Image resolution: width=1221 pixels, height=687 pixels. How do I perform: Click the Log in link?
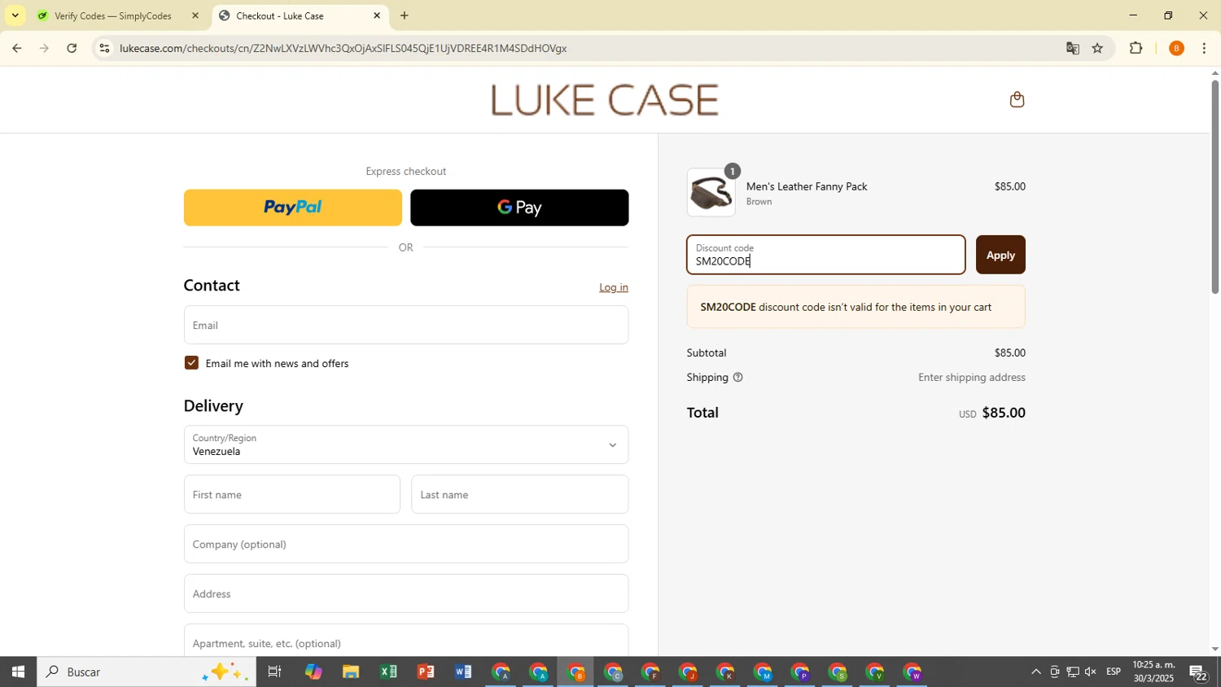pos(614,287)
